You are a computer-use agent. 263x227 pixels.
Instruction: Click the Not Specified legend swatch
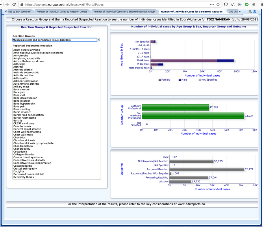[x=200, y=80]
